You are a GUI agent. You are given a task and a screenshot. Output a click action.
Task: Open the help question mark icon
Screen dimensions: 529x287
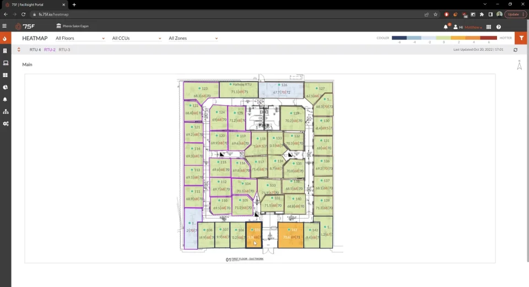coord(499,27)
